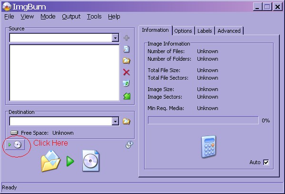Image resolution: width=285 pixels, height=194 pixels.
Task: Click the recycle bin clear list icon
Action: click(126, 83)
